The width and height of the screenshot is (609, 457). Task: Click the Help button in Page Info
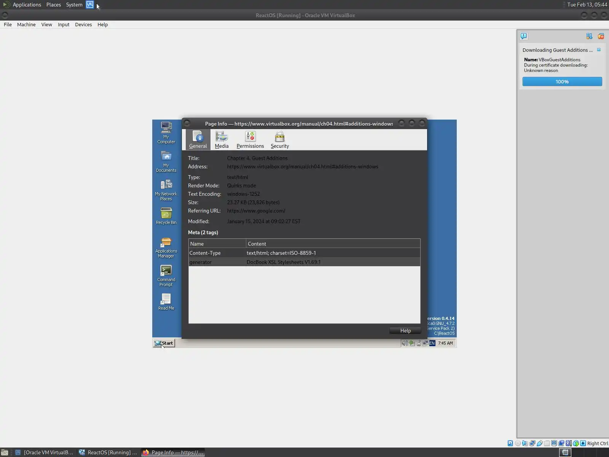(405, 331)
